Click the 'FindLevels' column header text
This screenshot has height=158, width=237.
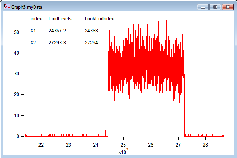coord(60,19)
